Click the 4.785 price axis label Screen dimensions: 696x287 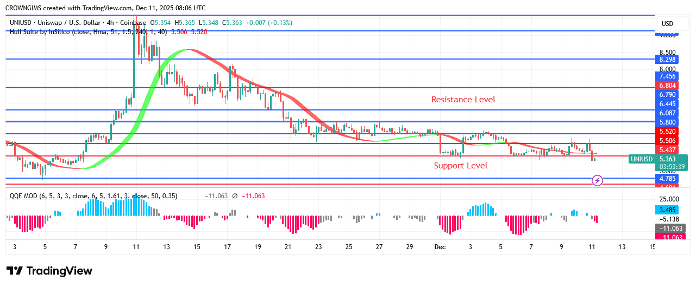(667, 178)
